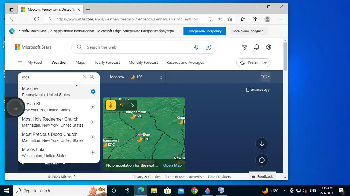This screenshot has height=196, width=350.
Task: Go to My Feed tab
Action: pos(35,62)
